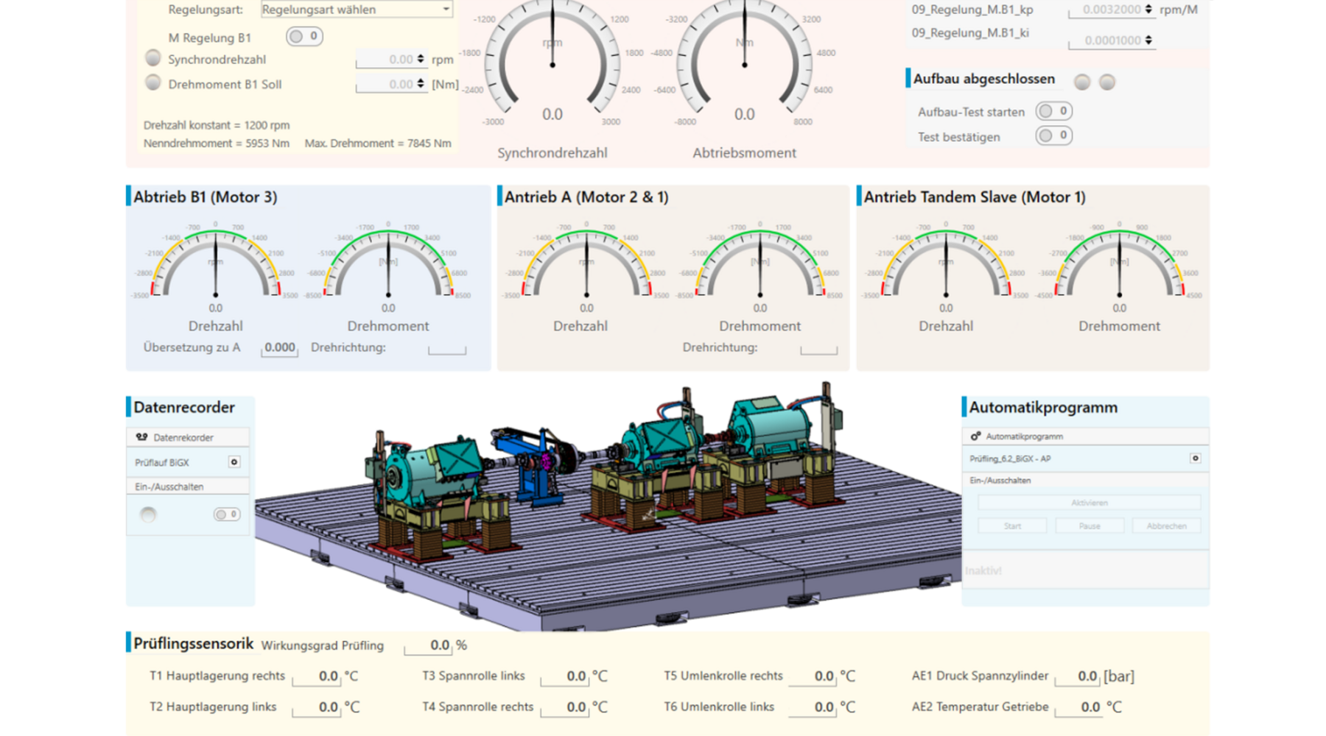Click the first status lamp beside Aufbau abgeschlossen
This screenshot has width=1326, height=736.
pyautogui.click(x=1083, y=82)
